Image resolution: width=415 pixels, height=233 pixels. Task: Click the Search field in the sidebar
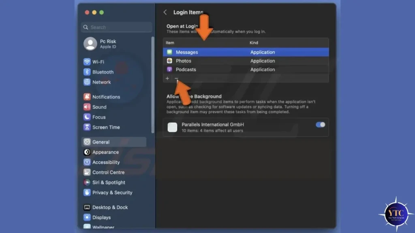tap(116, 27)
